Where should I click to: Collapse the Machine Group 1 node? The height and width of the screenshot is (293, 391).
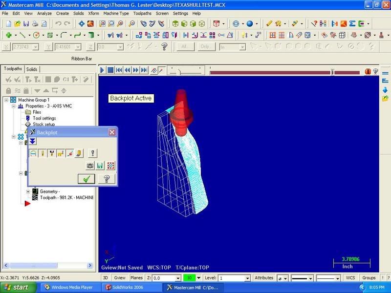click(6, 100)
